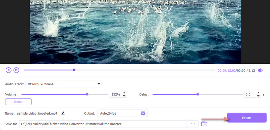Browse save location with three-dots button

(193, 124)
